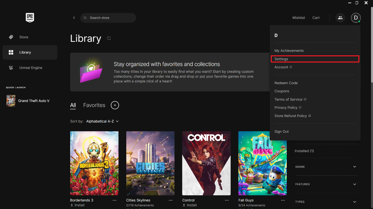Screen dimensions: 373x209
Task: Open the friends list icon
Action: [340, 18]
